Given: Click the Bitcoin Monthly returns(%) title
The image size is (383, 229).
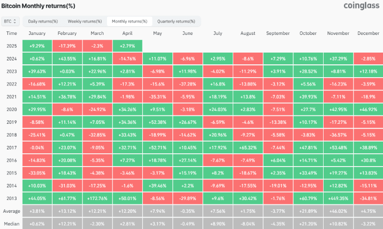Looking at the screenshot, I should pos(39,6).
